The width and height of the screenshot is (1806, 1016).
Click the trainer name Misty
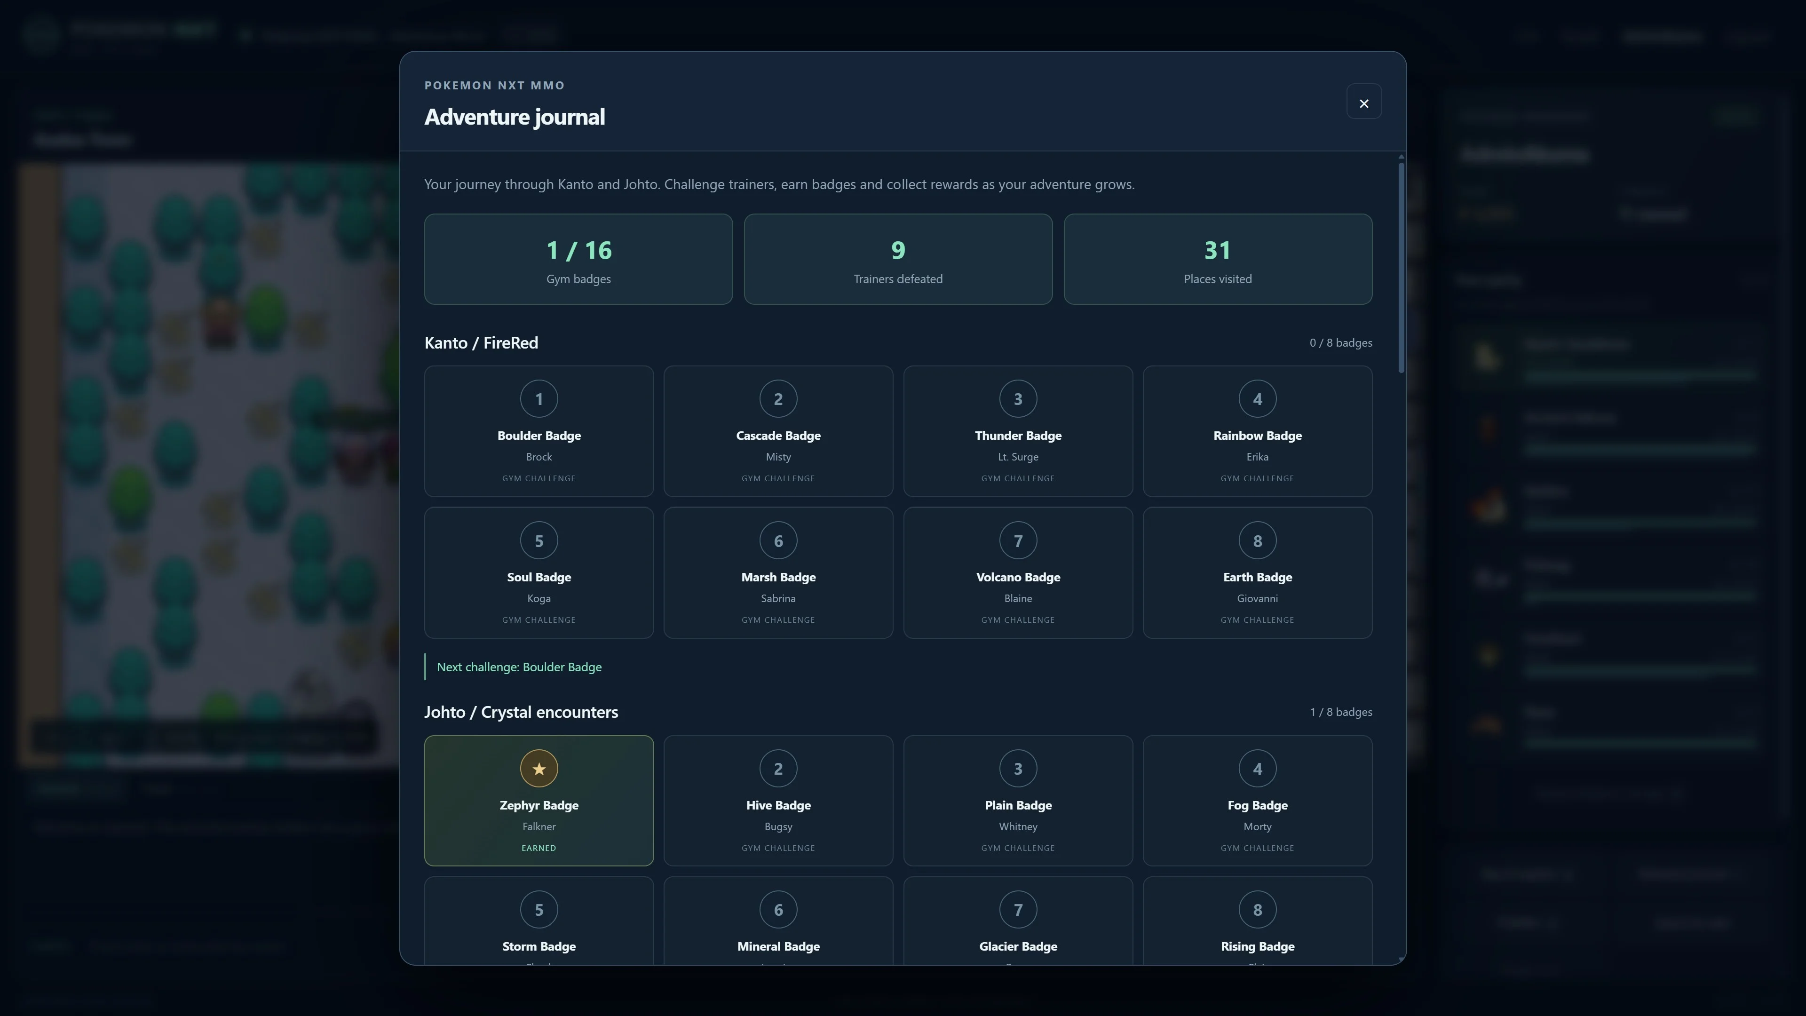[778, 456]
